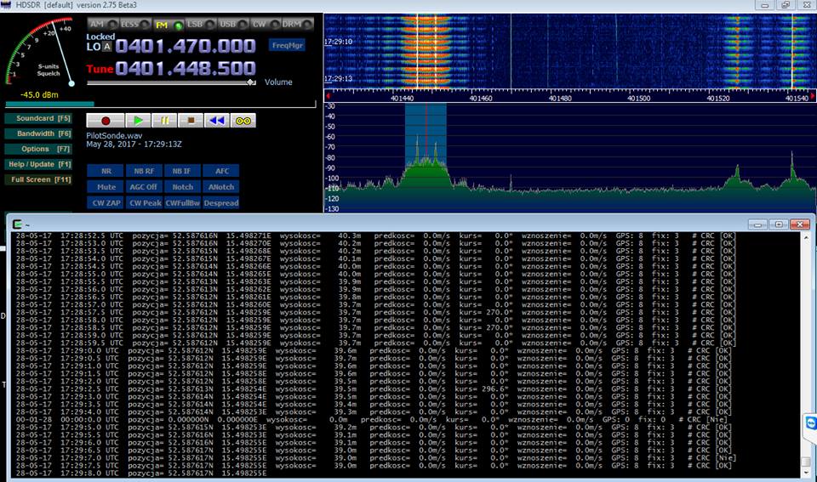
Task: Click the -45.0 dBm signal level readout
Action: coord(39,94)
